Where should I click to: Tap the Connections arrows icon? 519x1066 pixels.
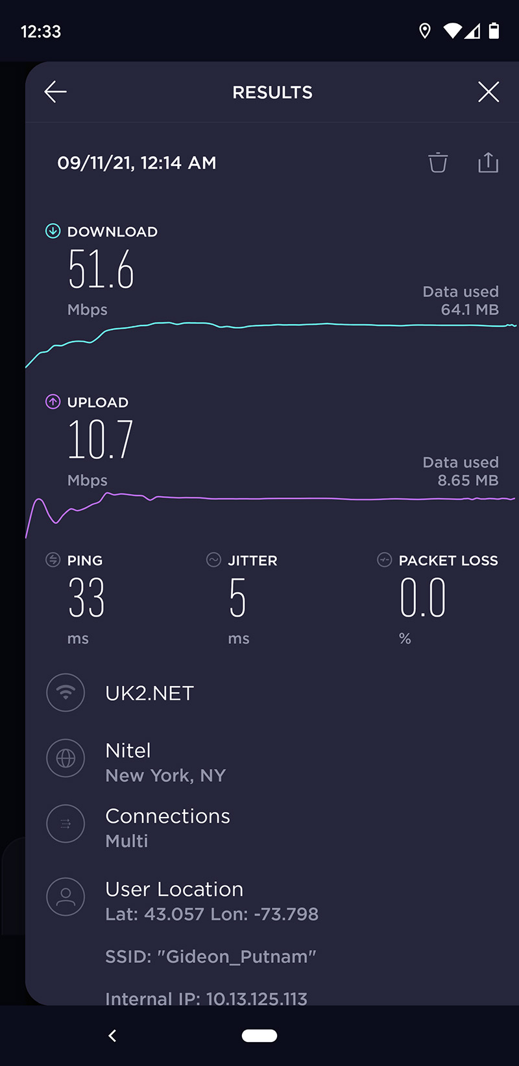pyautogui.click(x=66, y=823)
